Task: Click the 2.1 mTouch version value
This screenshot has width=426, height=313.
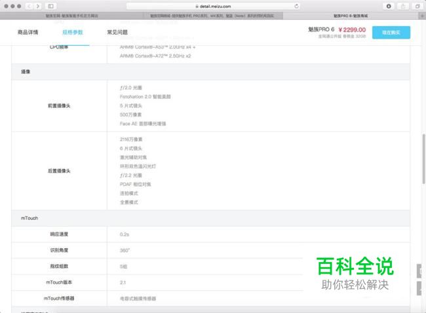Action: tap(123, 283)
